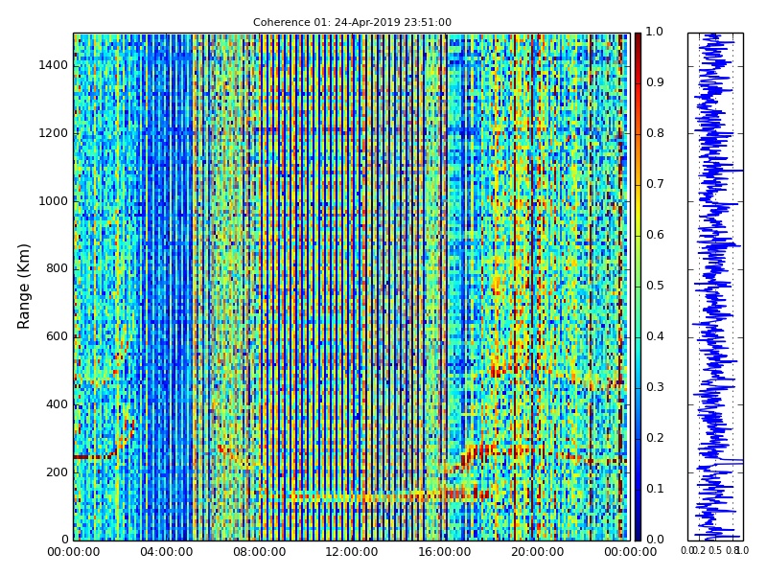Click the 12:00:00 time tick label

tap(352, 553)
